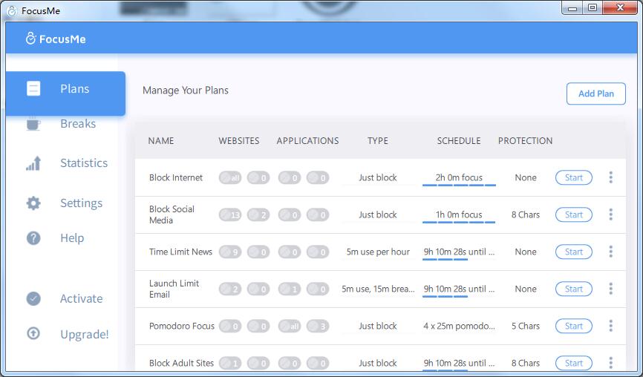
Task: Start the Launch Limit Email plan
Action: (574, 289)
